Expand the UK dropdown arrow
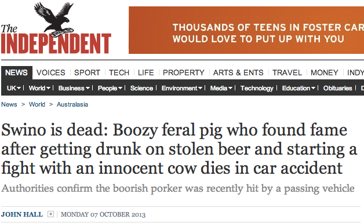 (19, 88)
